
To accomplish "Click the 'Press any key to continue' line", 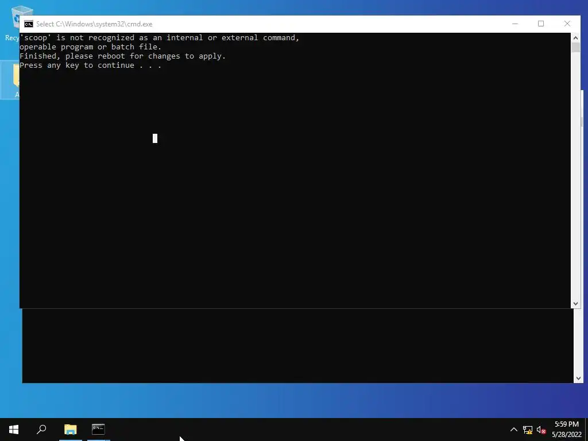I will click(x=90, y=65).
